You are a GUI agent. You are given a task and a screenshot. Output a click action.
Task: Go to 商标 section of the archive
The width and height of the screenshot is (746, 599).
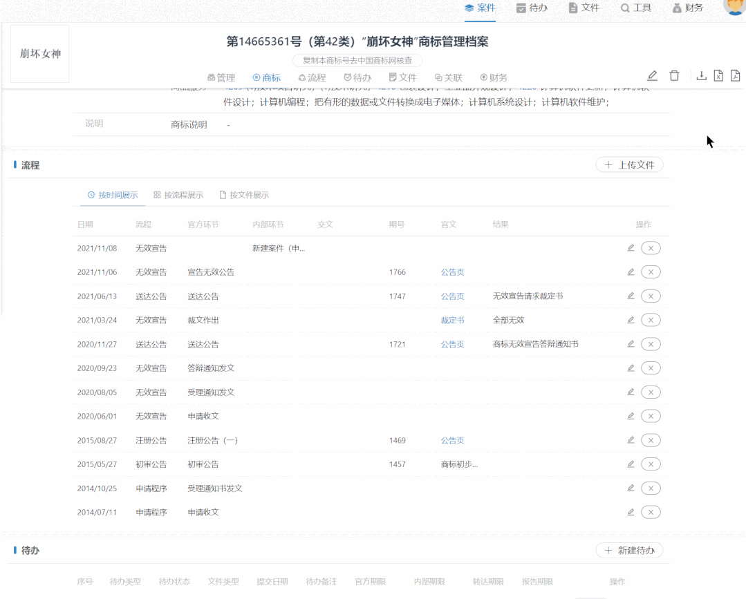tap(266, 77)
